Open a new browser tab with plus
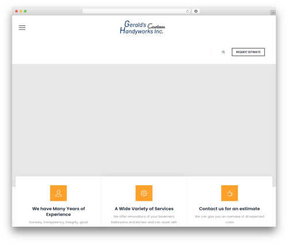288x244 pixels. click(273, 13)
